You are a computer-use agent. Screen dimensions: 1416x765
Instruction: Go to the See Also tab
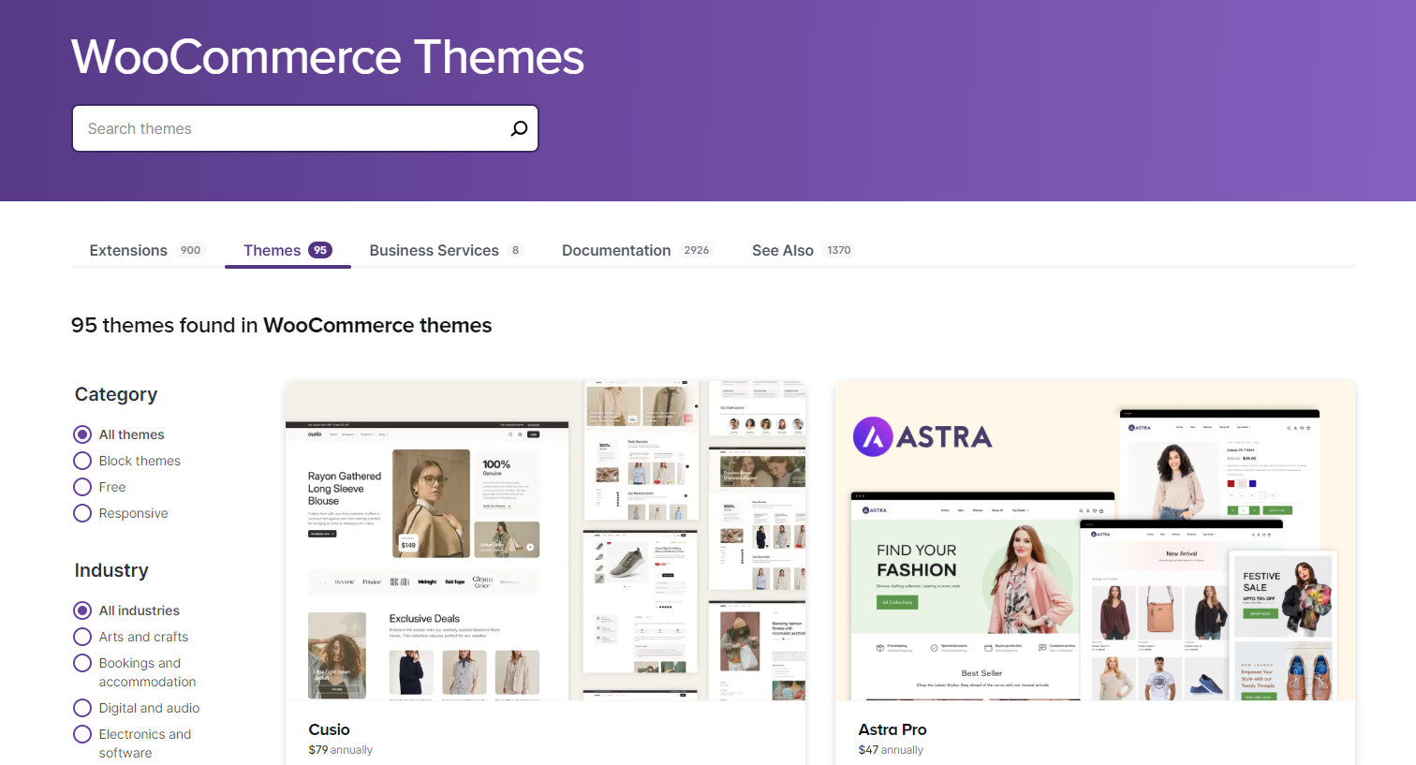click(803, 250)
